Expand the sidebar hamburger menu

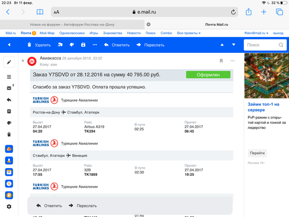pos(9,77)
